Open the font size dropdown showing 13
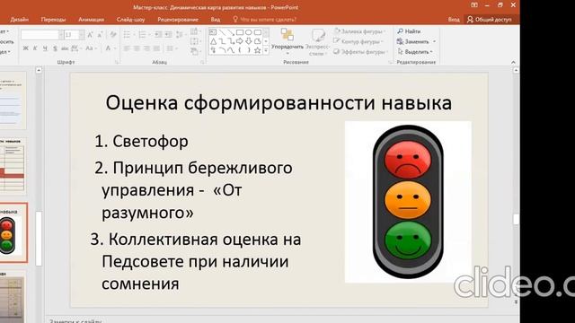575x323 pixels. click(82, 35)
